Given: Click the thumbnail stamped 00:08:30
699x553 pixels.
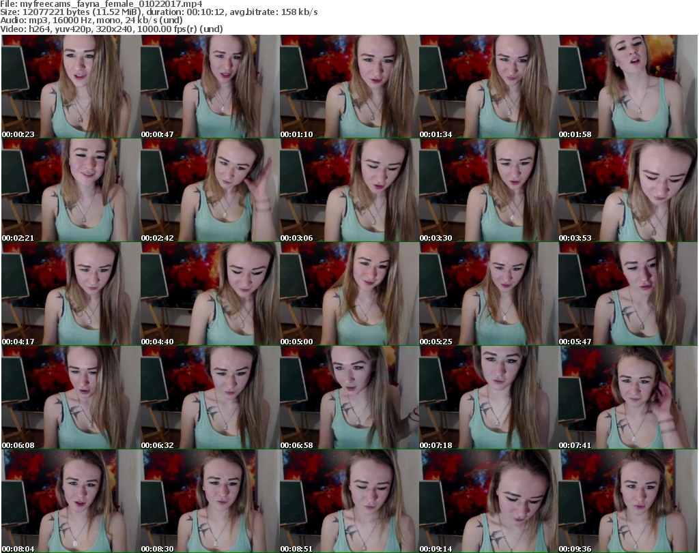Looking at the screenshot, I should pyautogui.click(x=210, y=501).
